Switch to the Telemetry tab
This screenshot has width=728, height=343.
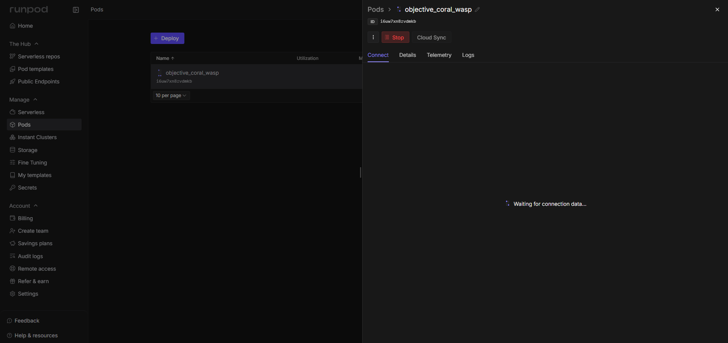point(439,55)
